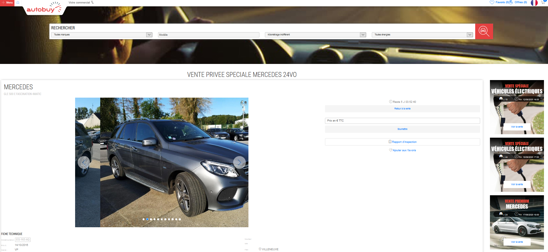Open Favoris (0) heart link
This screenshot has width=548, height=252.
[499, 2]
